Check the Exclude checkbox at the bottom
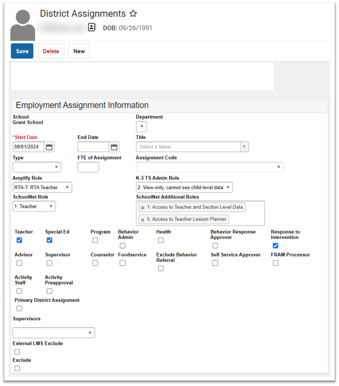The image size is (339, 386). (x=17, y=368)
